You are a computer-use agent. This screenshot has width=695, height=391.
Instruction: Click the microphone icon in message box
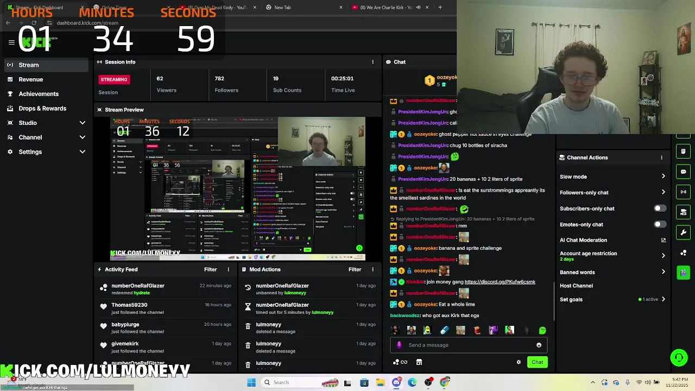[399, 345]
